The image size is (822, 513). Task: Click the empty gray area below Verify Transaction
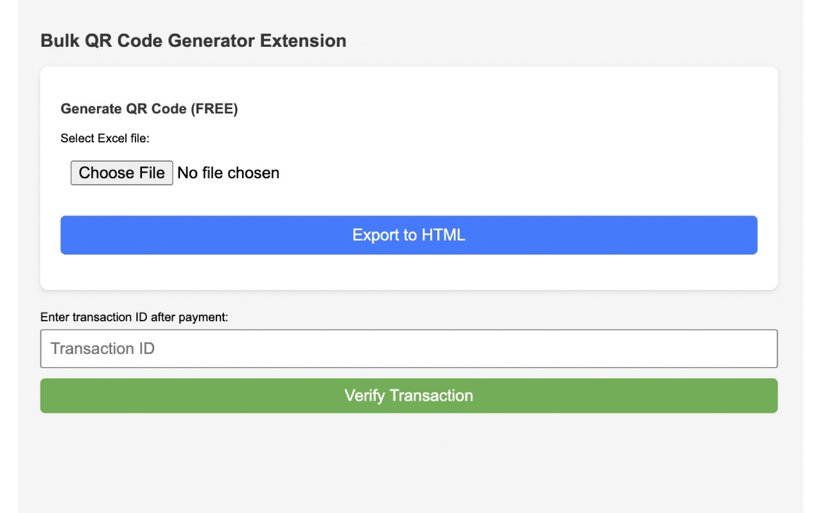click(x=408, y=462)
